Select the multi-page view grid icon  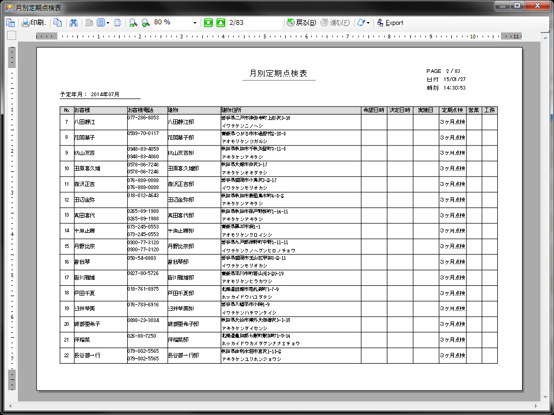coord(101,23)
